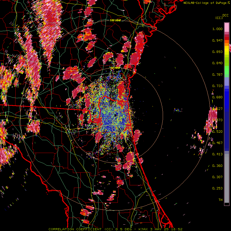Image resolution: width=231 pixels, height=231 pixels.
Task: Click the 0.893 scale value
Action: (x=217, y=52)
